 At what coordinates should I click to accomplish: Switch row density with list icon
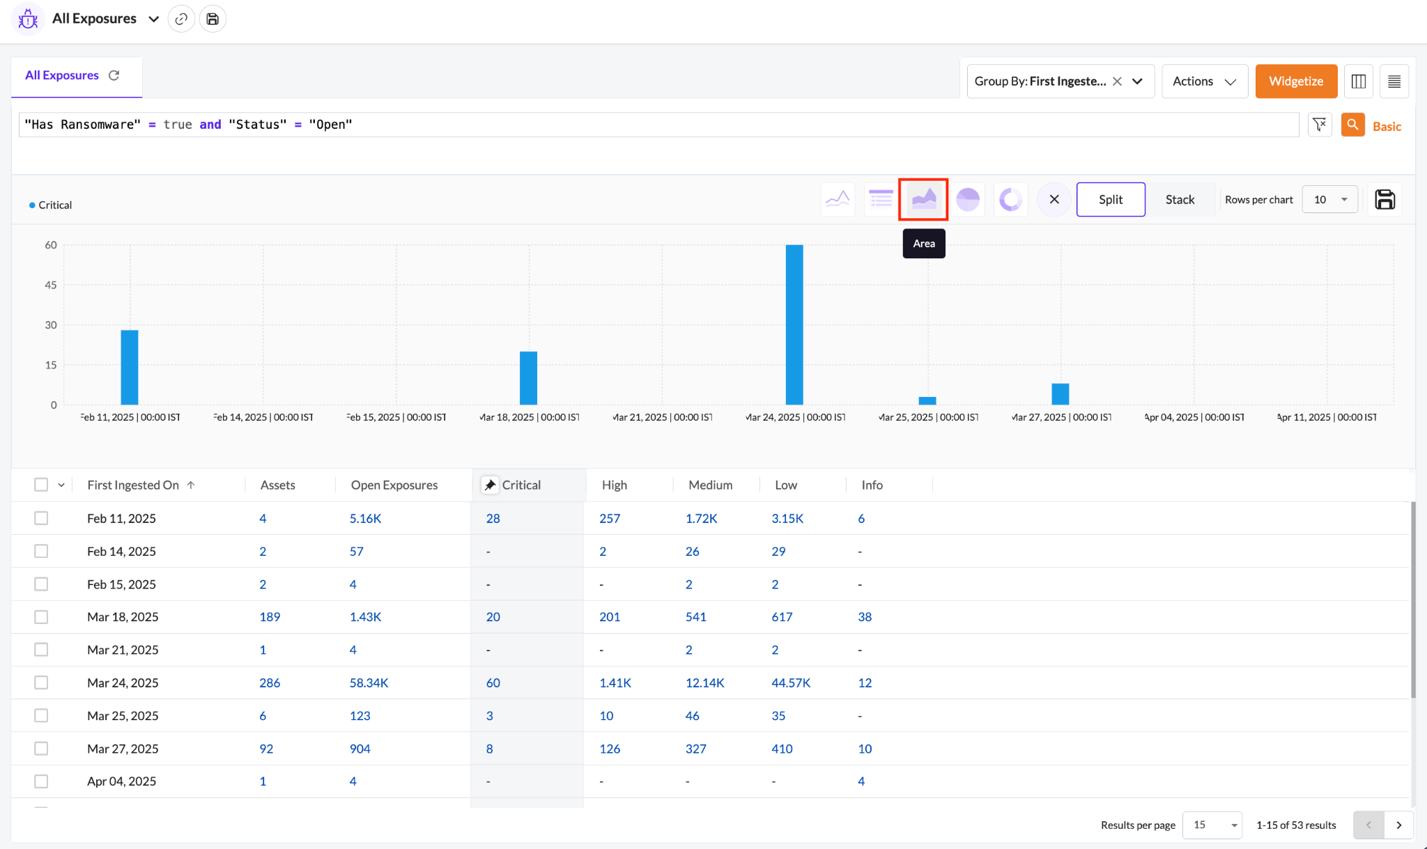(x=1394, y=81)
